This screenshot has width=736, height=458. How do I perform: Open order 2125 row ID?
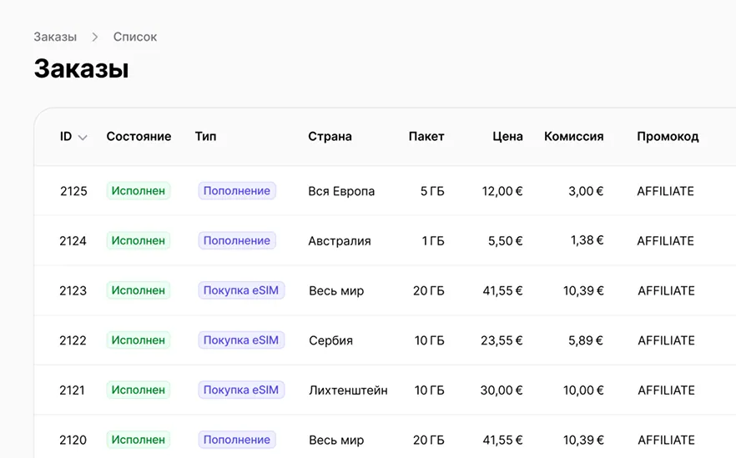tap(73, 191)
